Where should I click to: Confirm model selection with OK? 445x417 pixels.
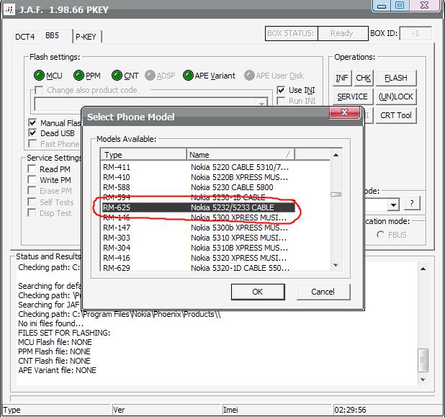[x=258, y=292]
